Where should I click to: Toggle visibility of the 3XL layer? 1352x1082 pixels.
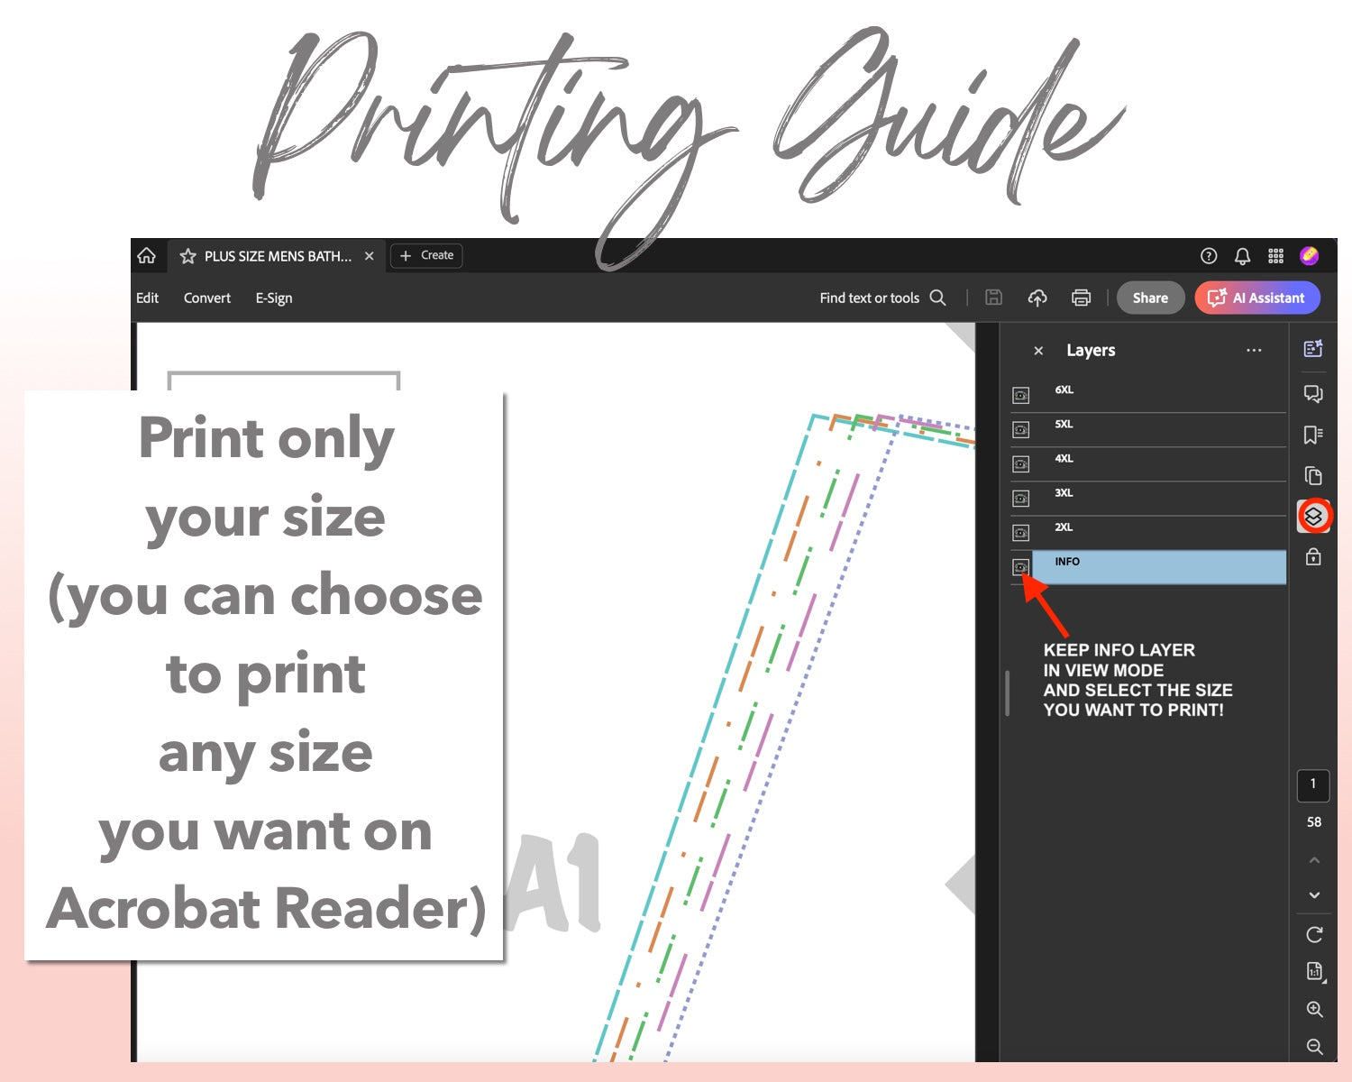click(1020, 499)
